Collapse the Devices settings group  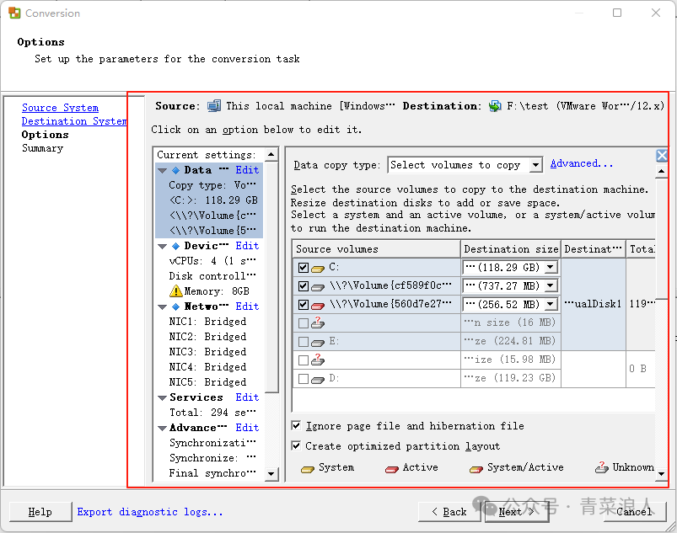point(163,247)
